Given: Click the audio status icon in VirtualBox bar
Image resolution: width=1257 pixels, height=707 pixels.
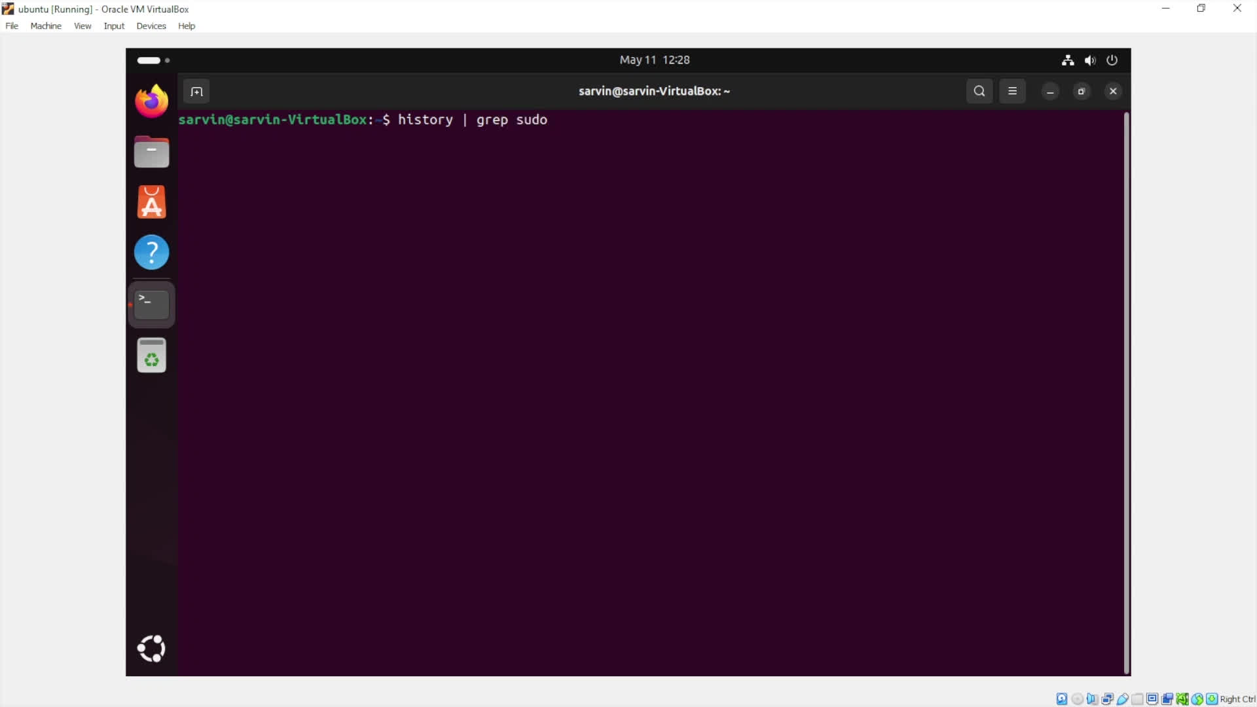Looking at the screenshot, I should [1092, 699].
